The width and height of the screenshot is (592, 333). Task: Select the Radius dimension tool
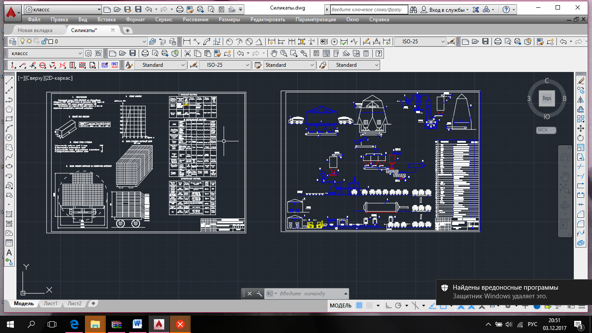pos(229,42)
